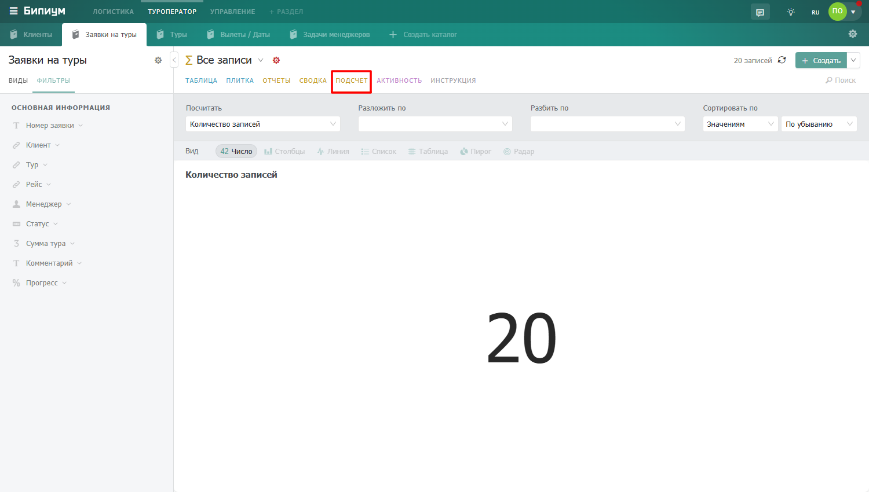Click the Поиск search field
Screen dimensions: 869x492
(841, 80)
